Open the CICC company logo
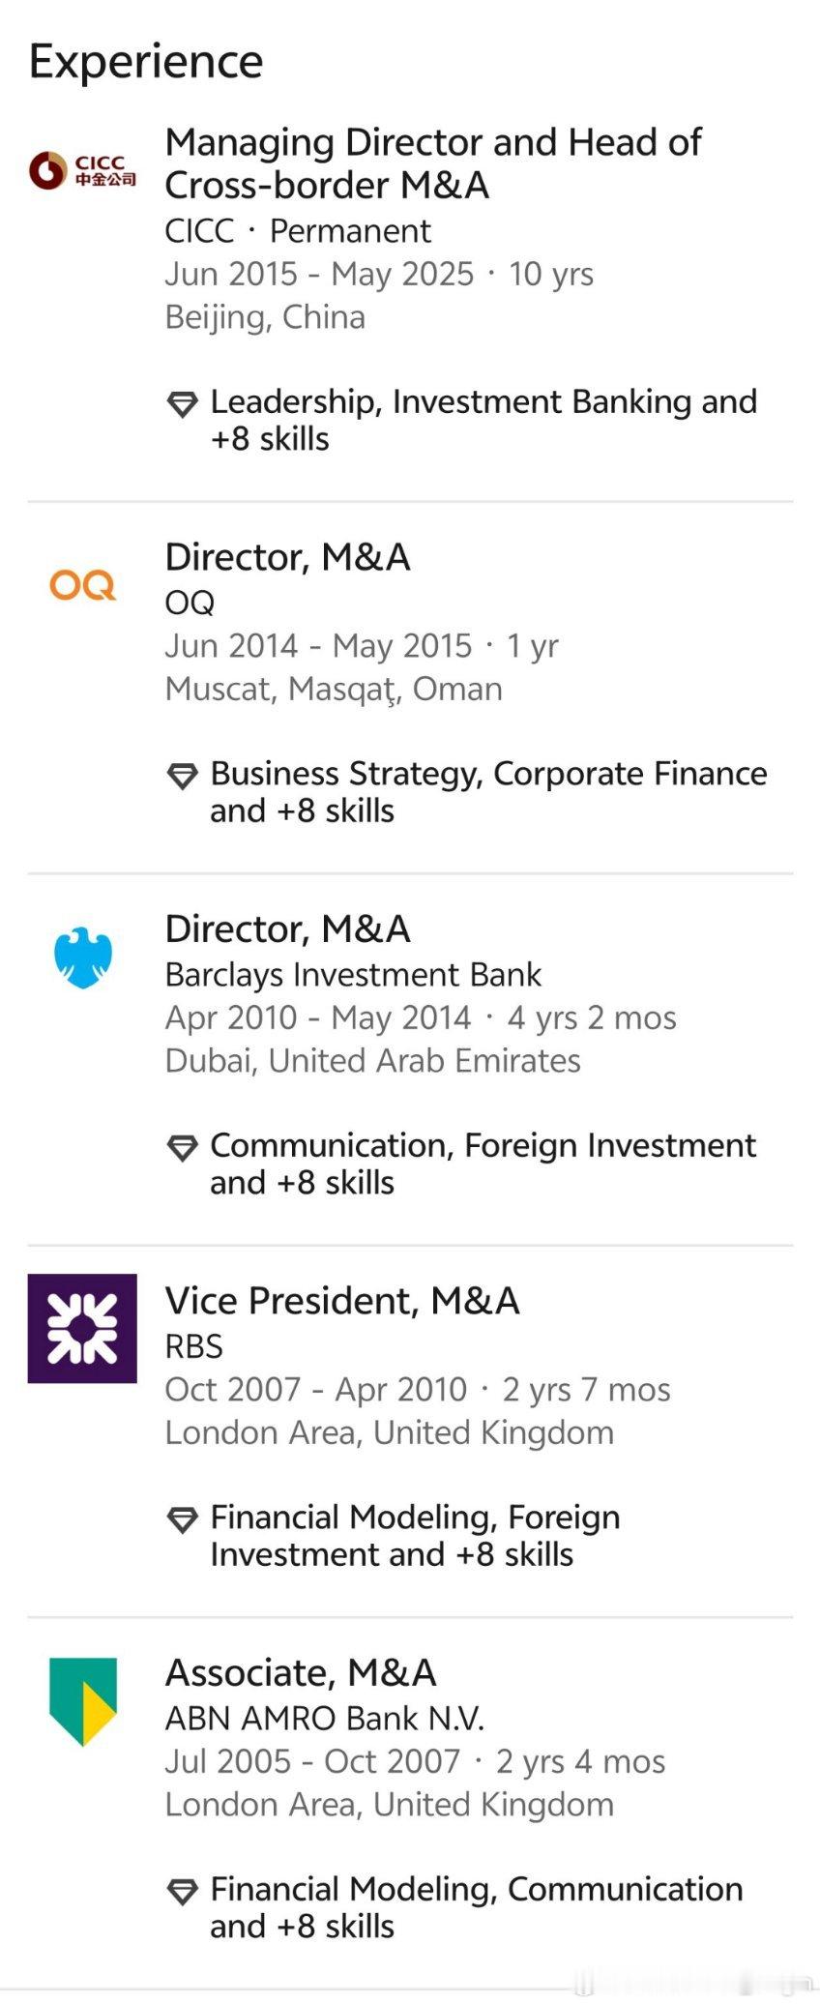The width and height of the screenshot is (820, 2004). (82, 170)
